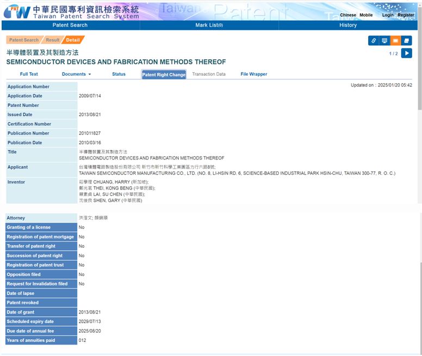The image size is (422, 356).
Task: Click inventor CHUANG, HARRY
Action: pyautogui.click(x=114, y=182)
